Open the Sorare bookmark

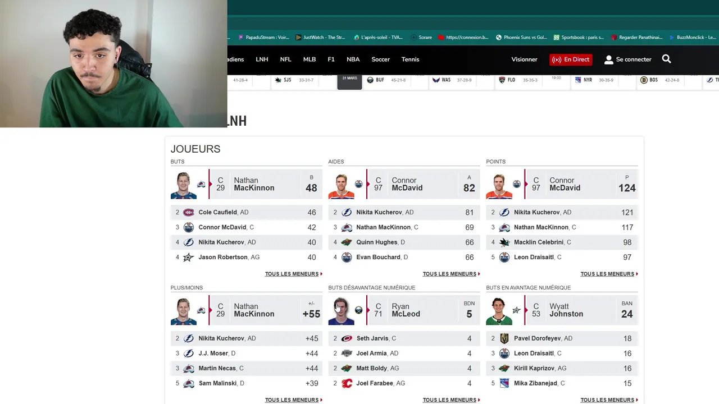pos(421,38)
